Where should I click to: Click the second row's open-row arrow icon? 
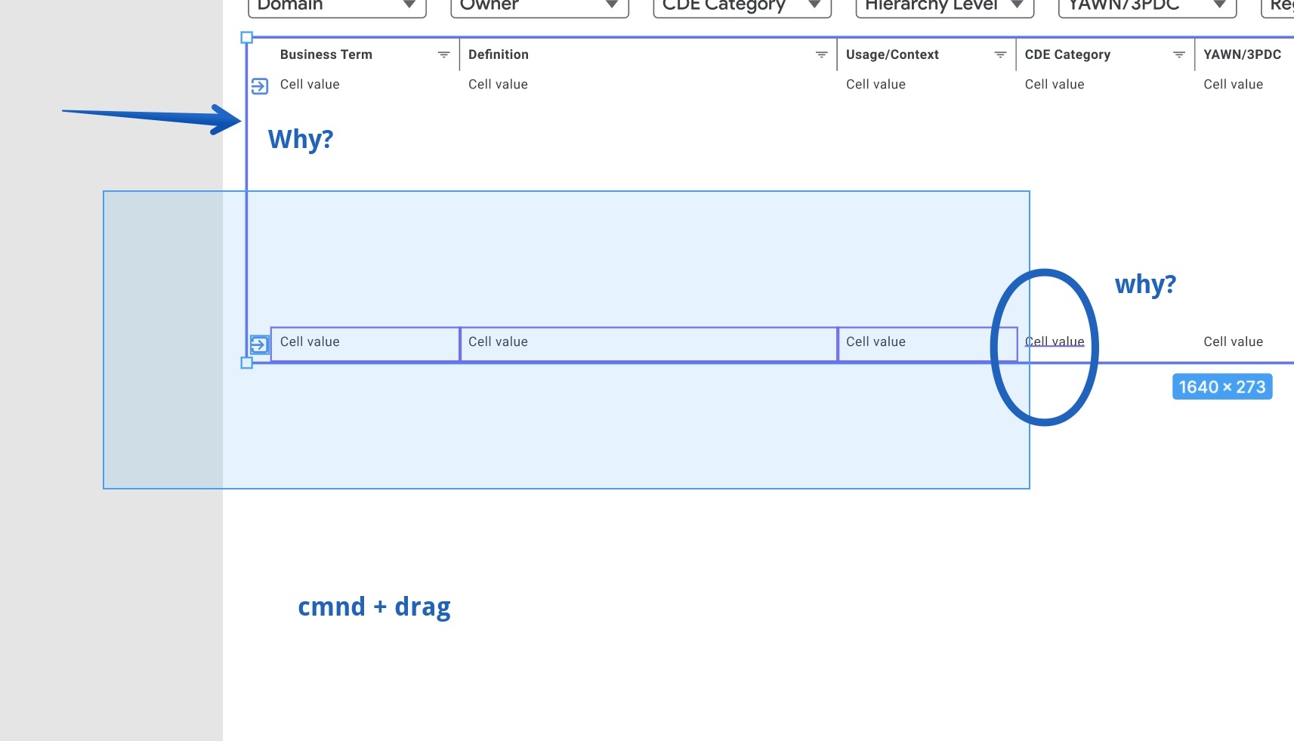click(259, 344)
